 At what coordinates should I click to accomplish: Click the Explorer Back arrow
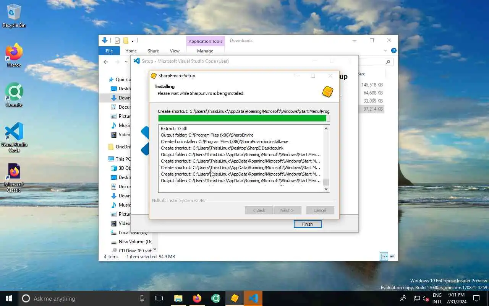(106, 62)
